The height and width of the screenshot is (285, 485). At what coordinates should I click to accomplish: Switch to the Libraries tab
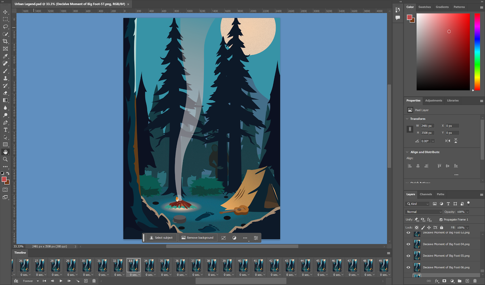[453, 101]
